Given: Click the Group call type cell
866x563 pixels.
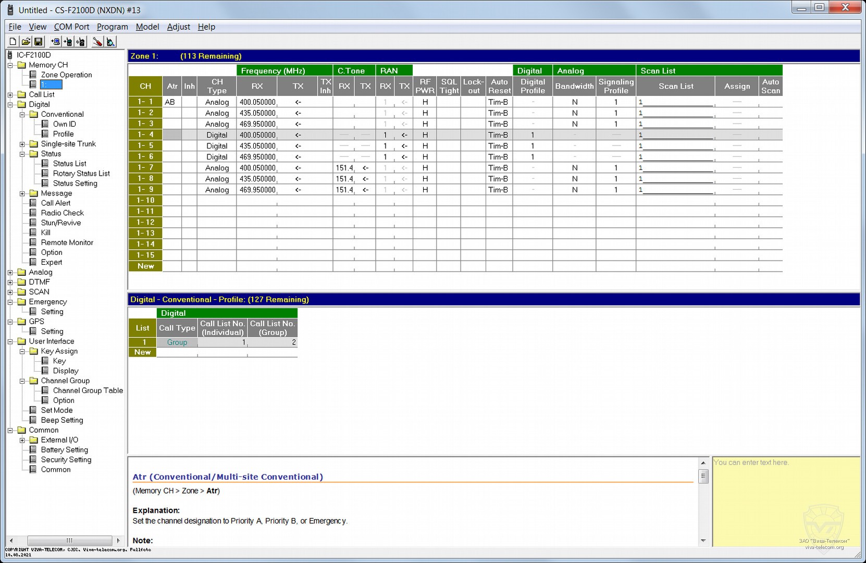Looking at the screenshot, I should pyautogui.click(x=177, y=342).
